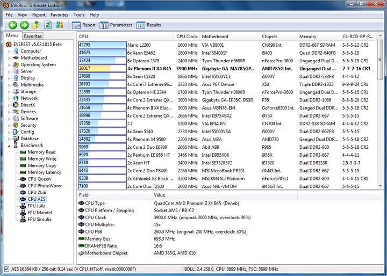Image resolution: width=387 pixels, height=276 pixels.
Task: Select the Storage icon in the tree
Action: (16, 91)
